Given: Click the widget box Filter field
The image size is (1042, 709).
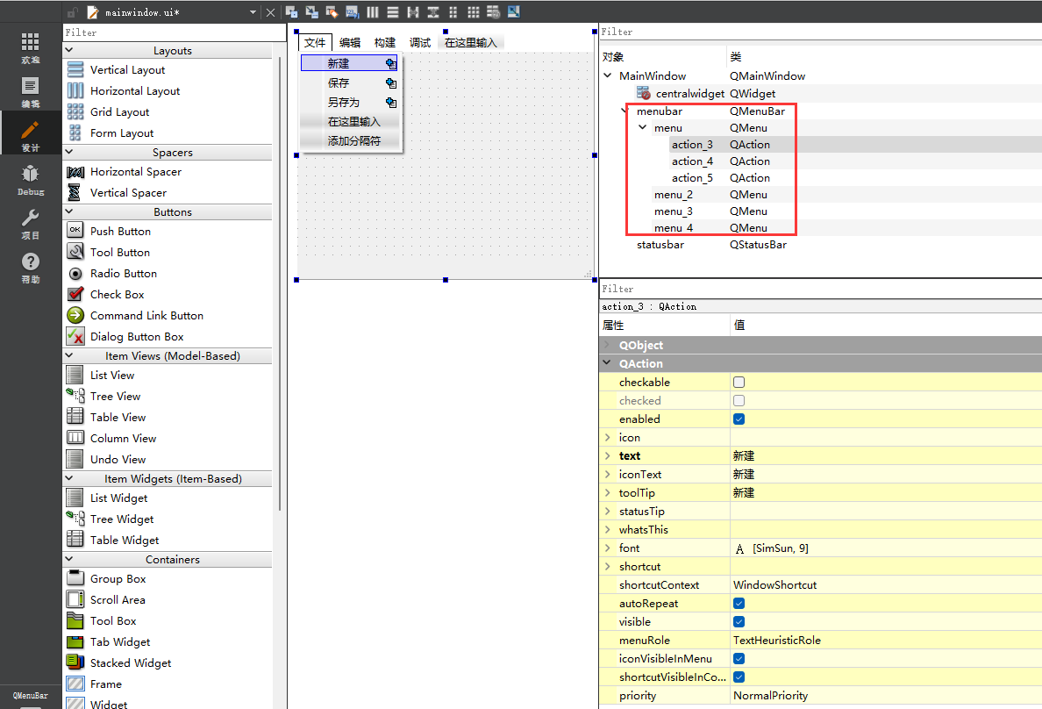Looking at the screenshot, I should (x=175, y=32).
